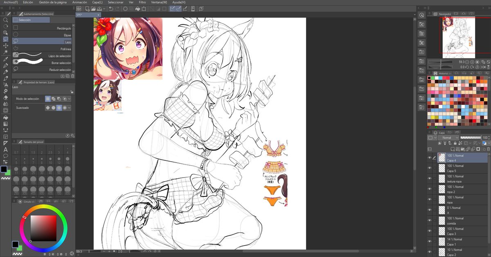Open the Ventana(W) menu
Image resolution: width=491 pixels, height=257 pixels.
pyautogui.click(x=159, y=2)
